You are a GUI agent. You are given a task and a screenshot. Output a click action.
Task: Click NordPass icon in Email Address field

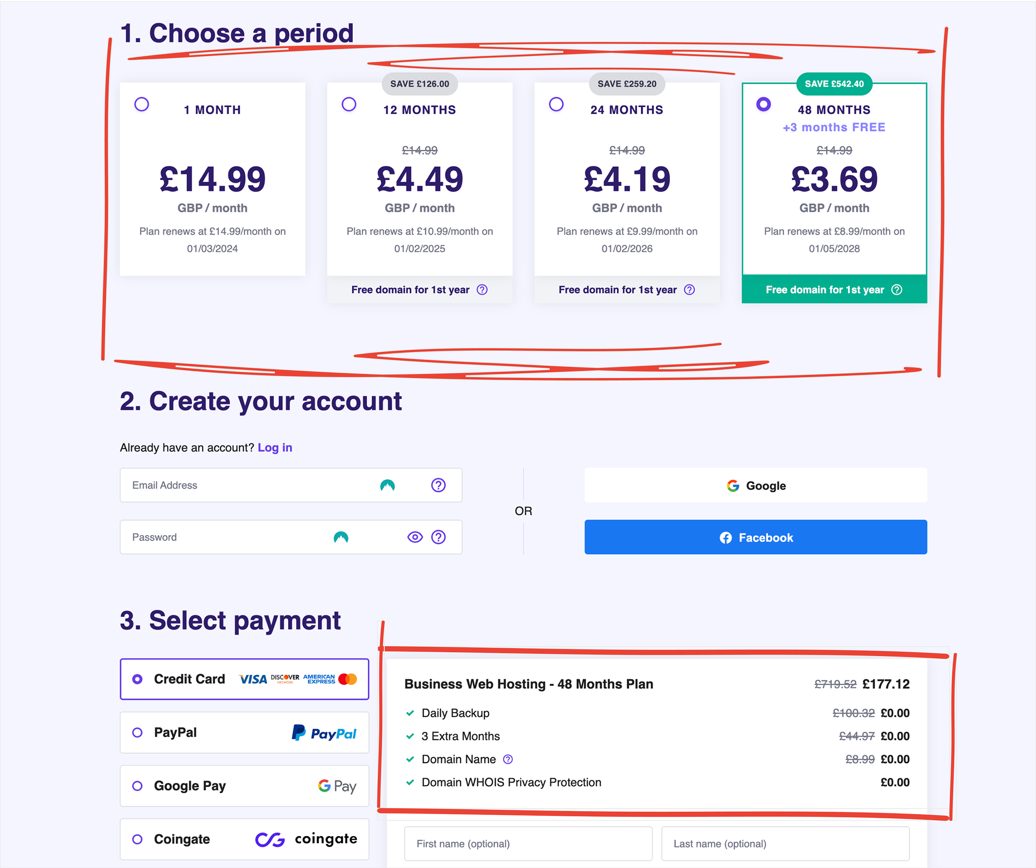(387, 485)
